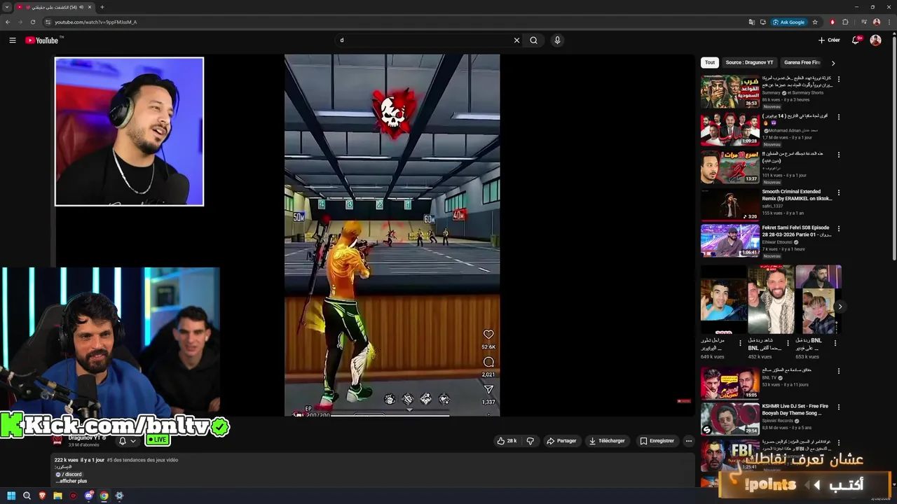Open the 26:53 suggested video thumbnail
This screenshot has height=504, width=897.
coord(730,92)
